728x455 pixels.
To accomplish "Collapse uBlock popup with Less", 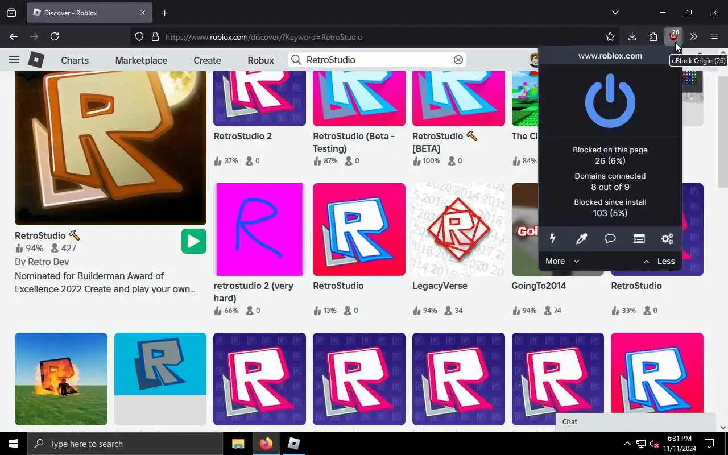I will pyautogui.click(x=659, y=261).
